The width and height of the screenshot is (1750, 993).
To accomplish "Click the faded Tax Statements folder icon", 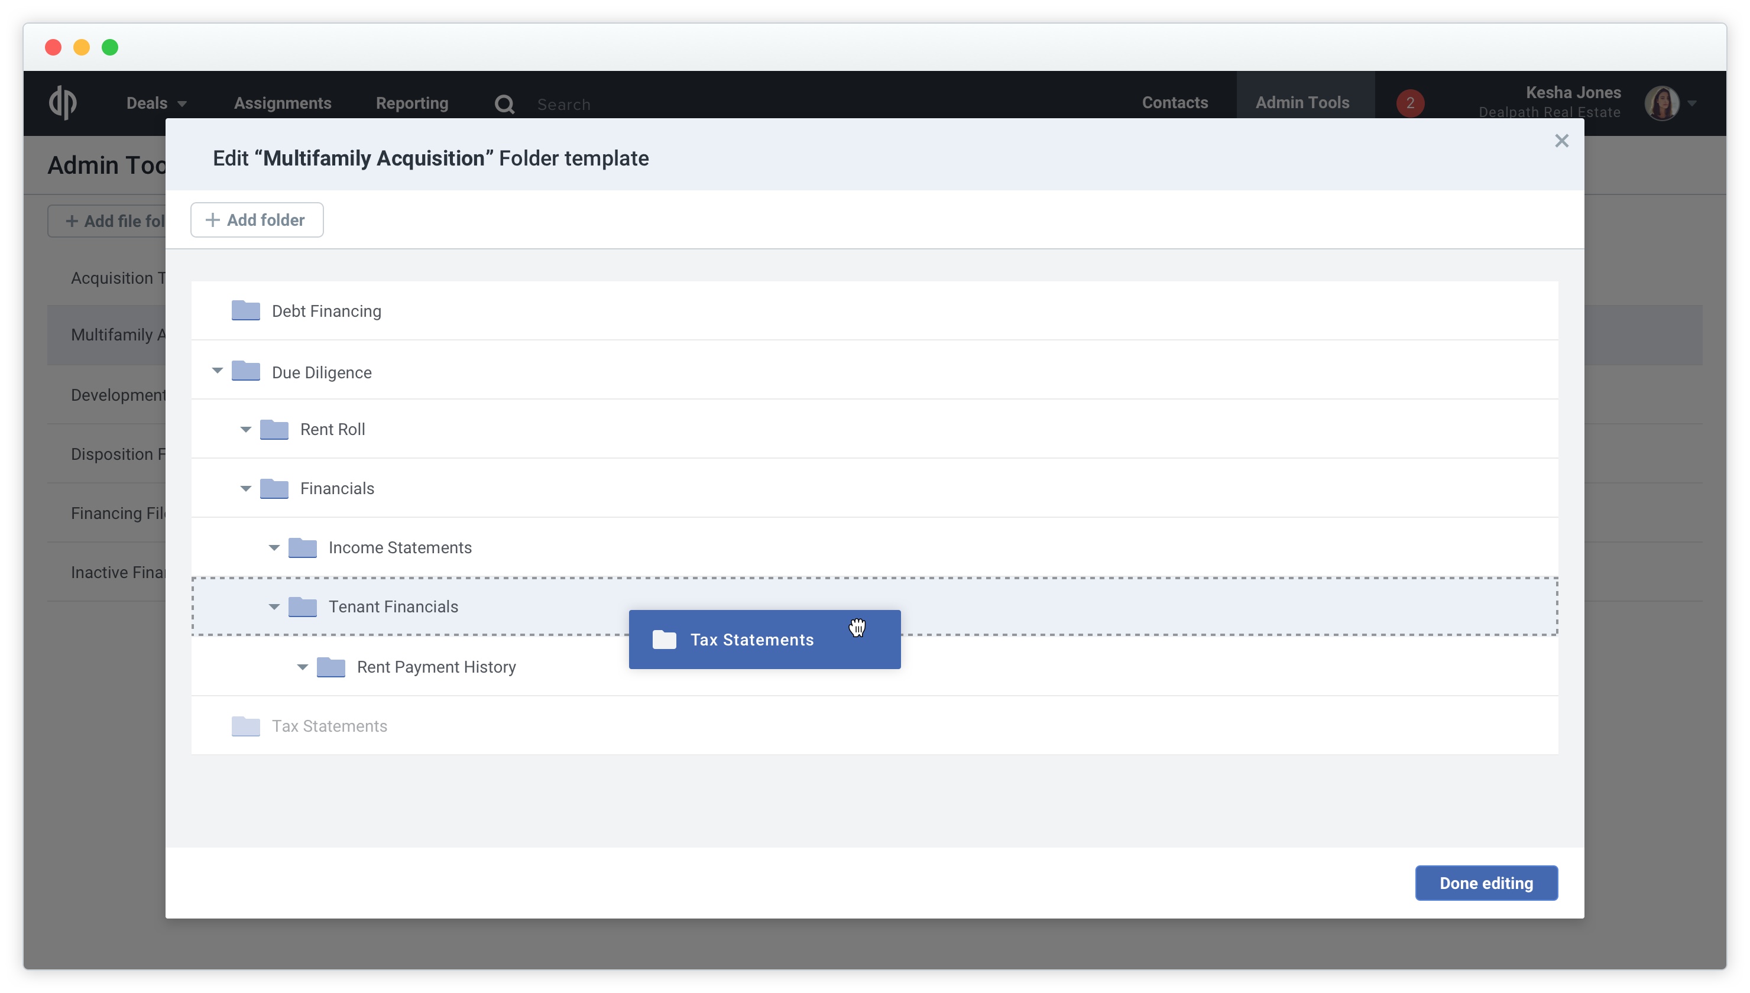I will pyautogui.click(x=245, y=726).
